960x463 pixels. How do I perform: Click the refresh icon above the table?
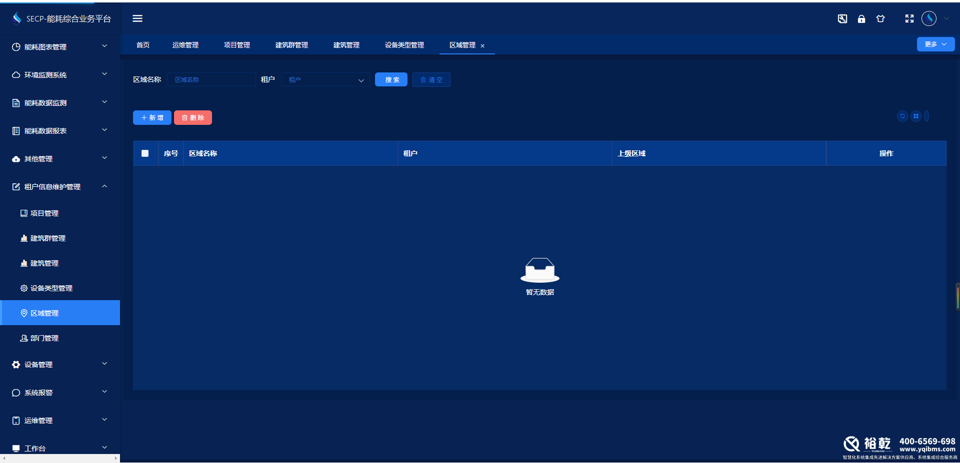pyautogui.click(x=902, y=116)
